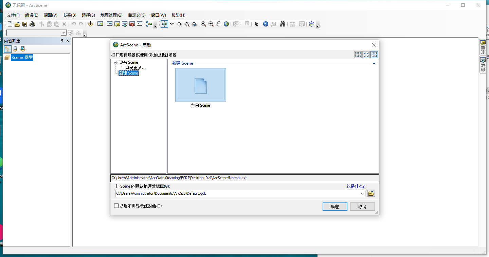Open the 搜索 side tab
This screenshot has height=257, width=489.
point(483,65)
